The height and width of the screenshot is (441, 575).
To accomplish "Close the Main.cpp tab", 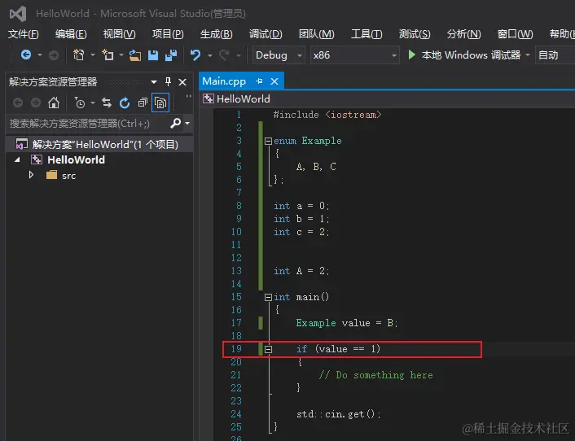I will 274,81.
